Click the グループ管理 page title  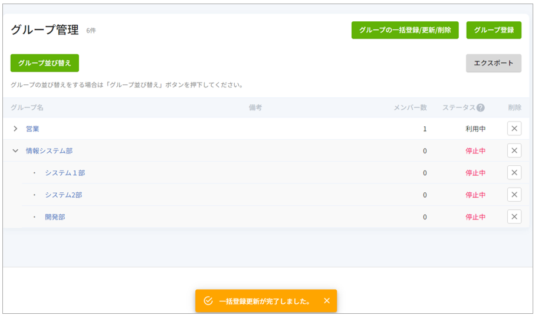(45, 30)
